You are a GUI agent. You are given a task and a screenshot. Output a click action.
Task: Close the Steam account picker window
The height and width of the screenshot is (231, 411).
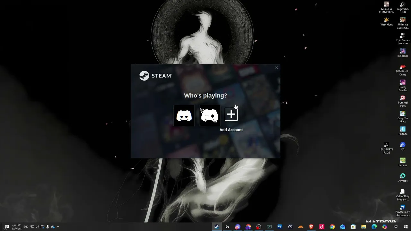pyautogui.click(x=277, y=68)
